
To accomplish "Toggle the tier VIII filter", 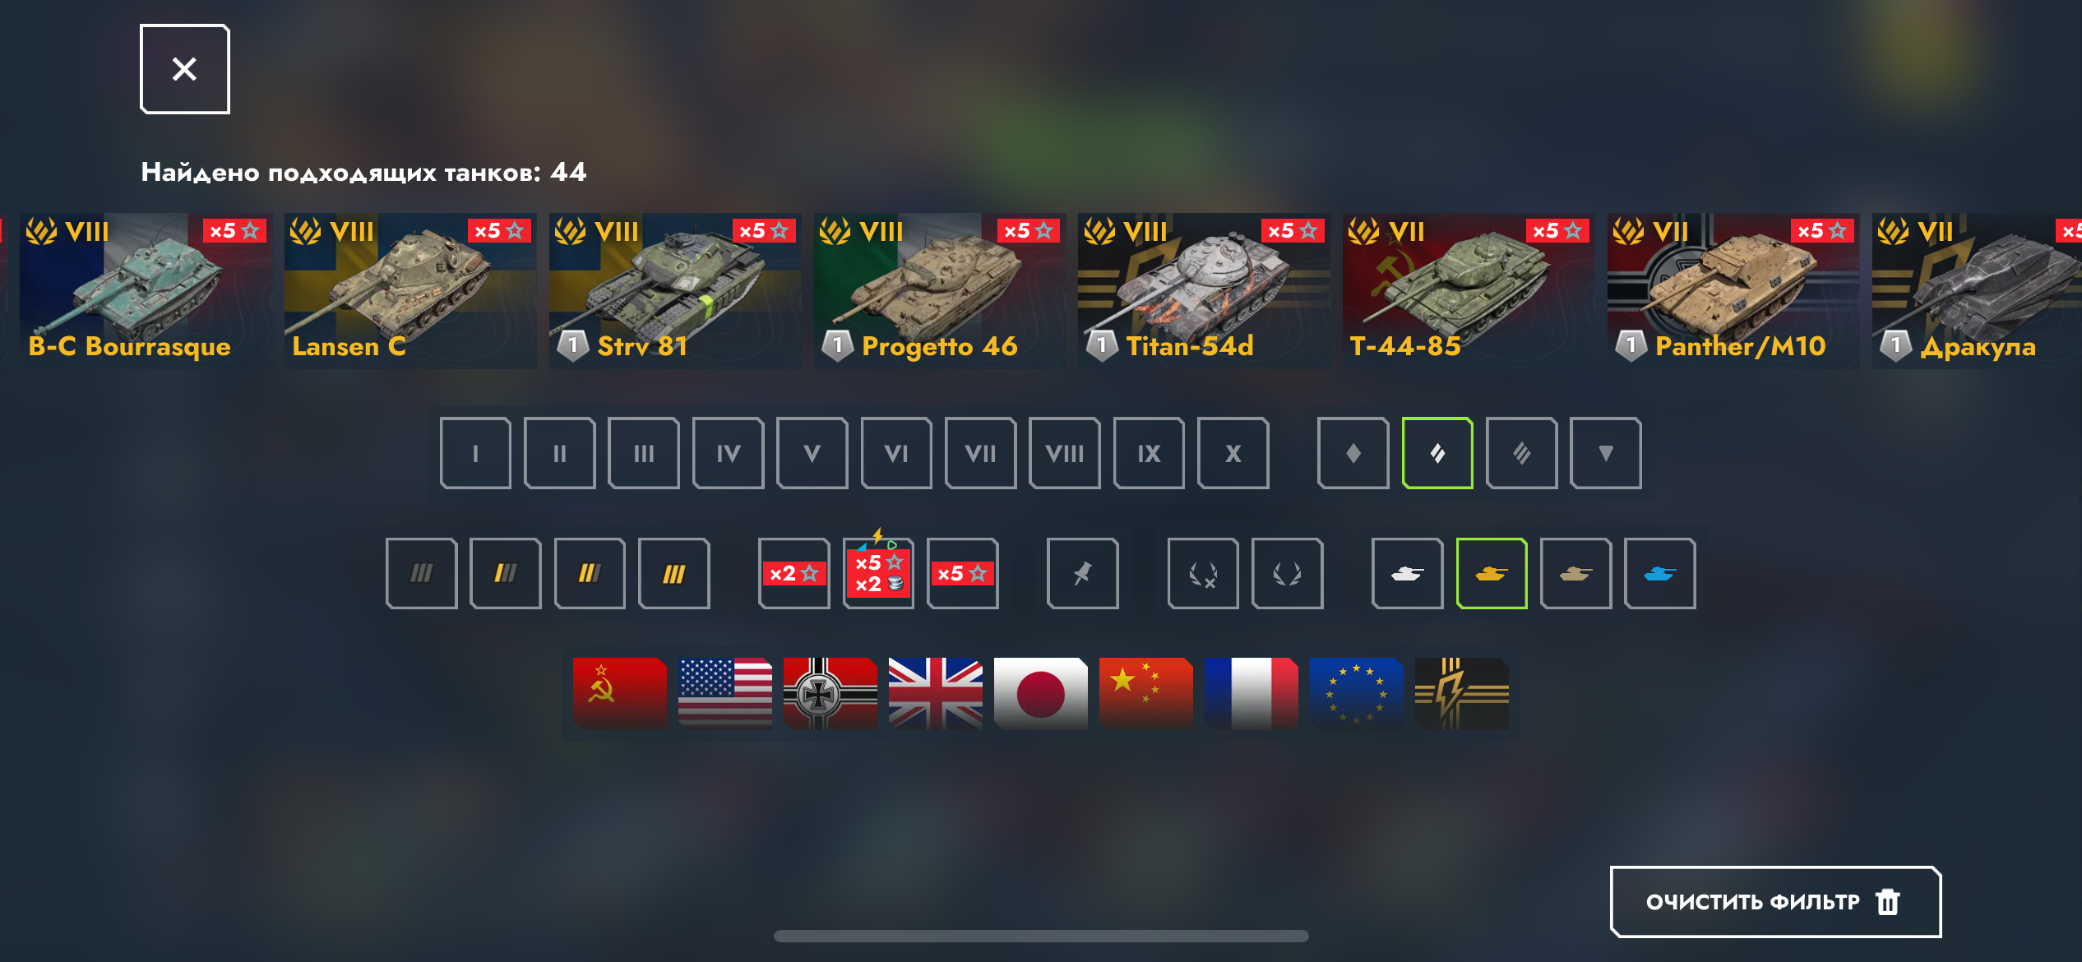I will [1065, 453].
